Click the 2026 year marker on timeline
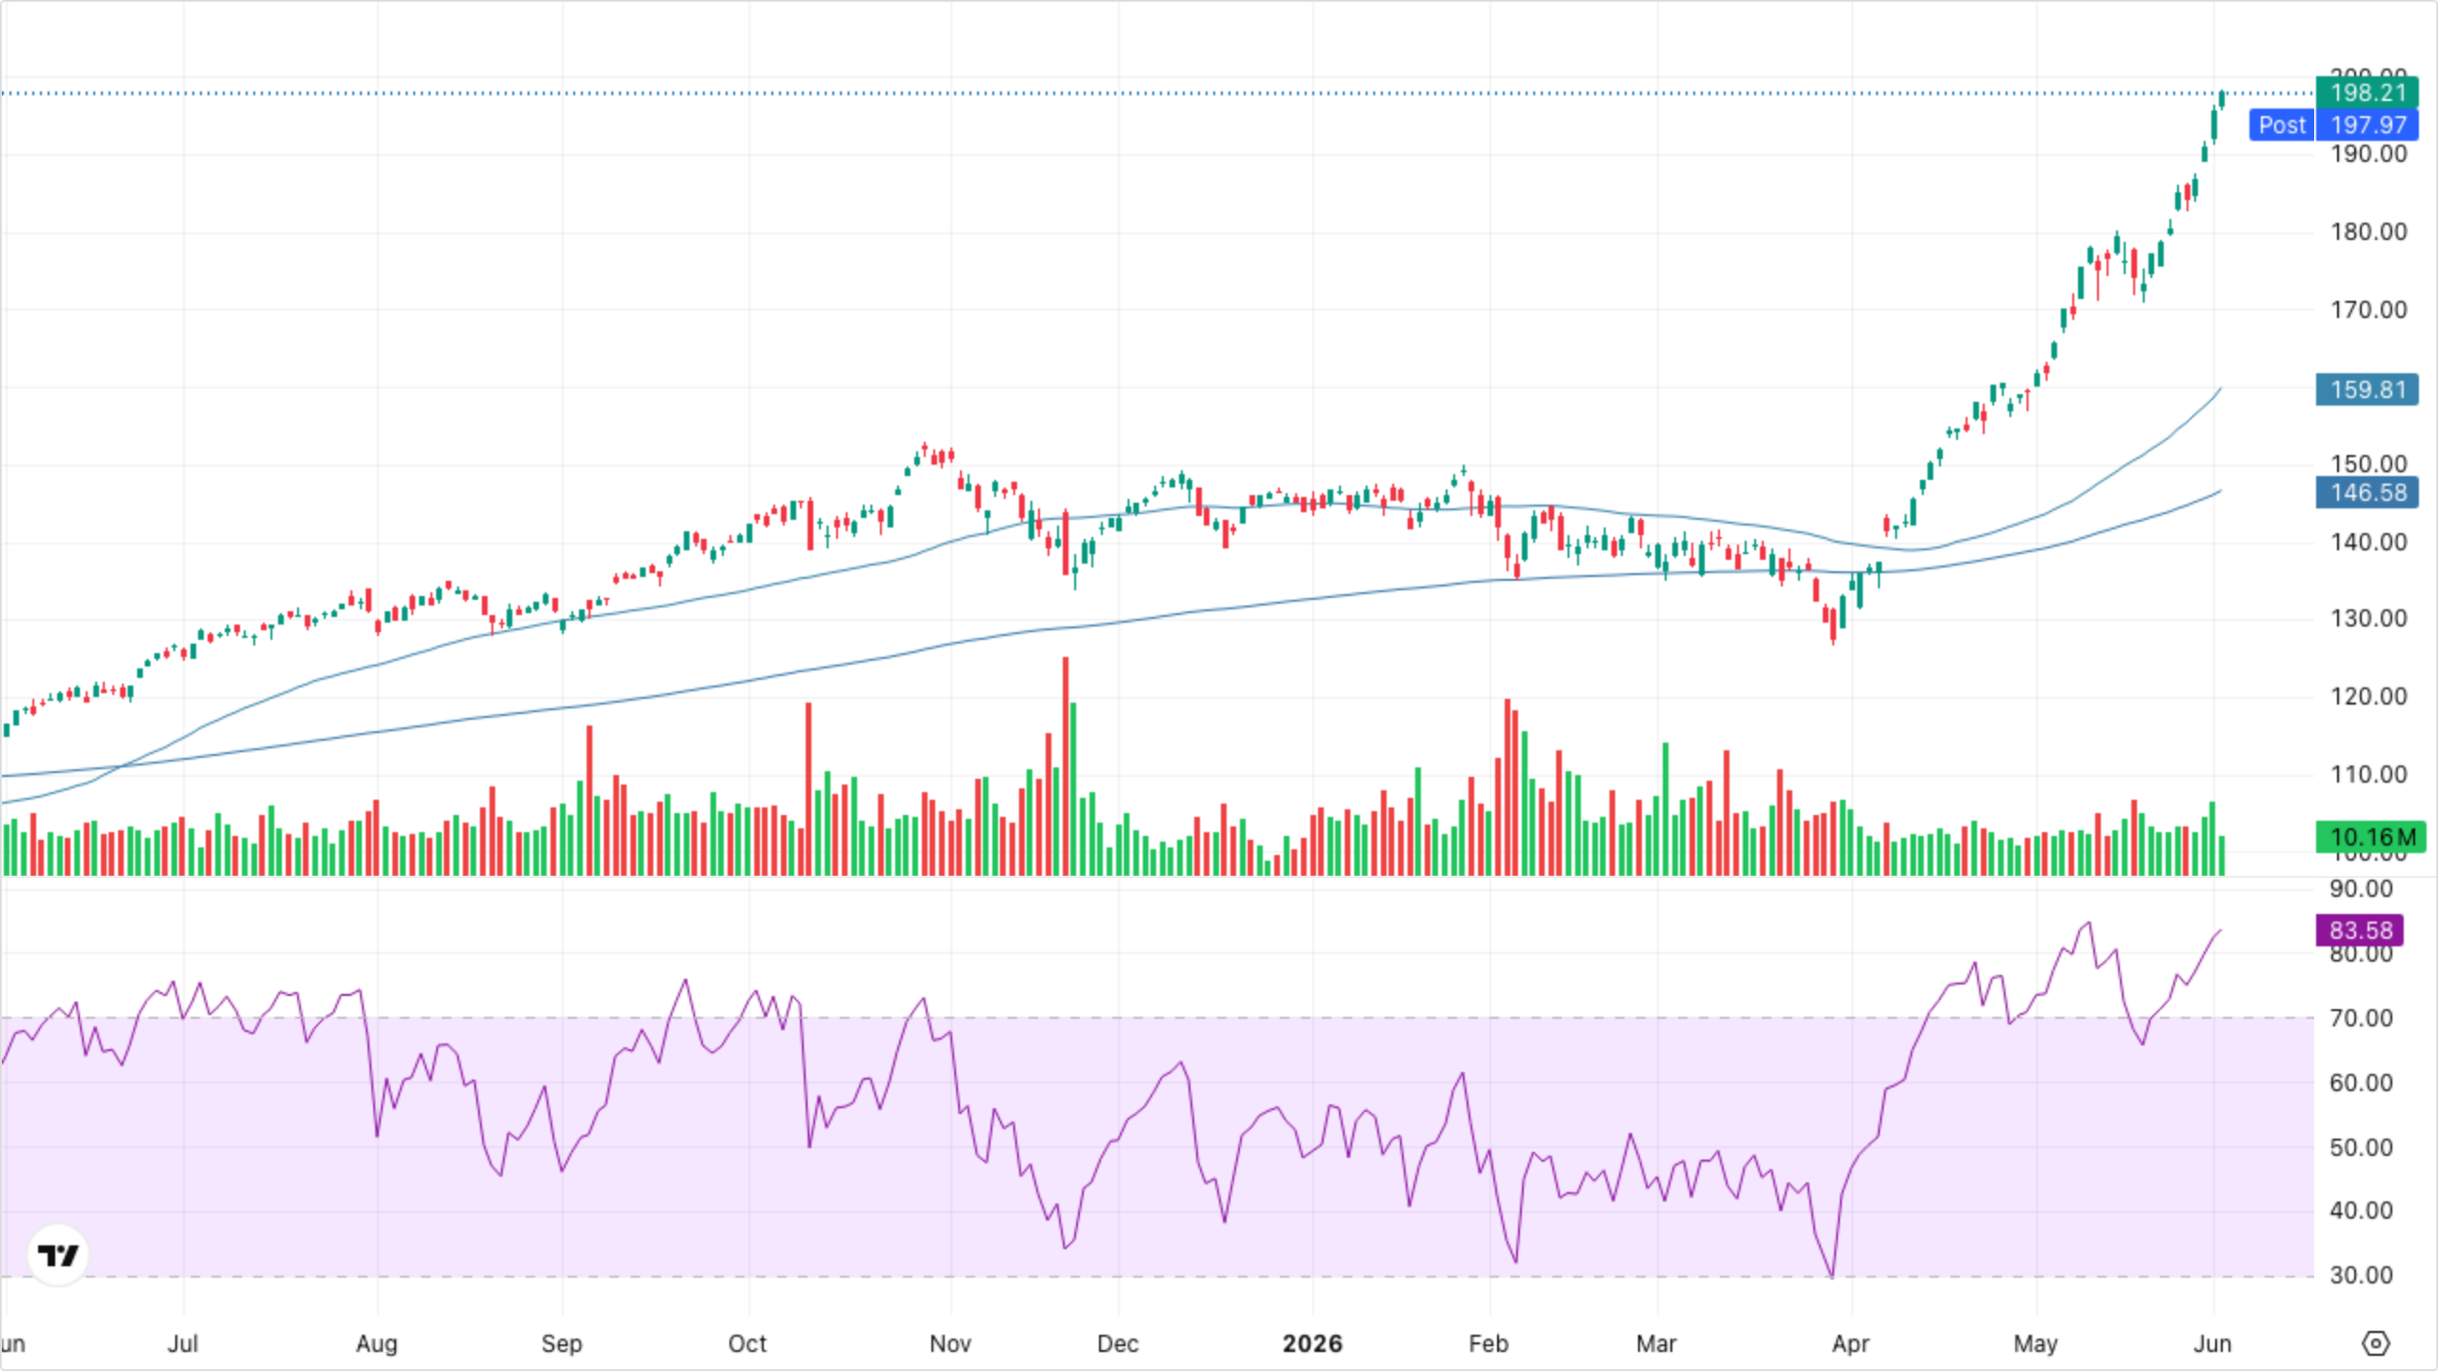 click(1312, 1343)
